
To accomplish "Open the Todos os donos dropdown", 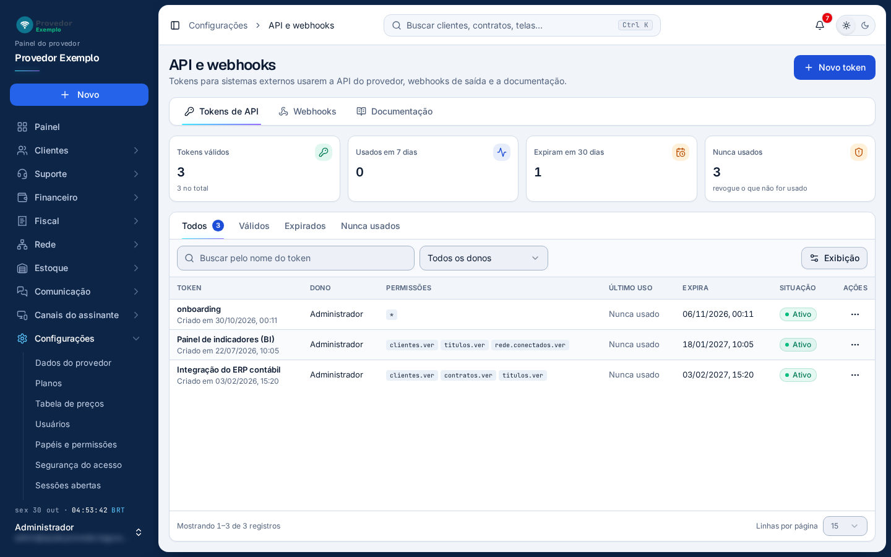I will tap(484, 258).
